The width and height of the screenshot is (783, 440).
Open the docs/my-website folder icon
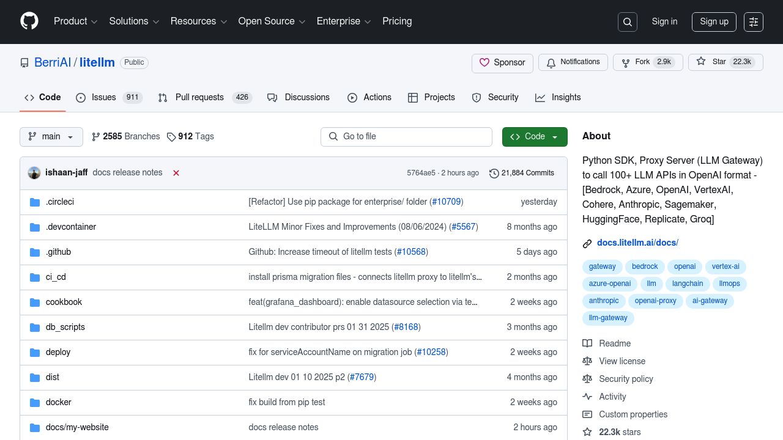pos(35,427)
